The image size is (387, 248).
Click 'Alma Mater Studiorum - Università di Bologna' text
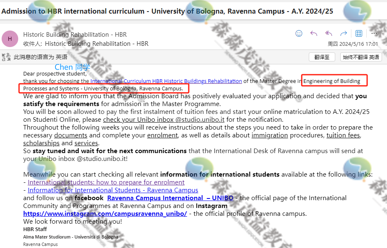pos(71,237)
